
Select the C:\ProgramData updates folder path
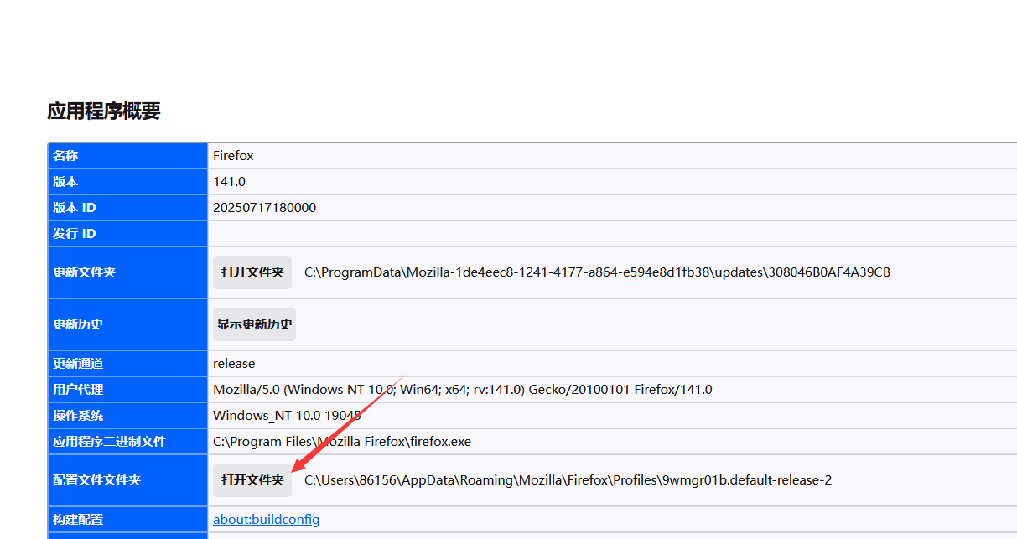click(597, 272)
